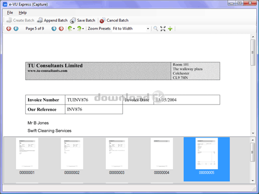Click the fit-to-screen arrows icon
Image resolution: width=259 pixels, height=194 pixels.
point(163,28)
